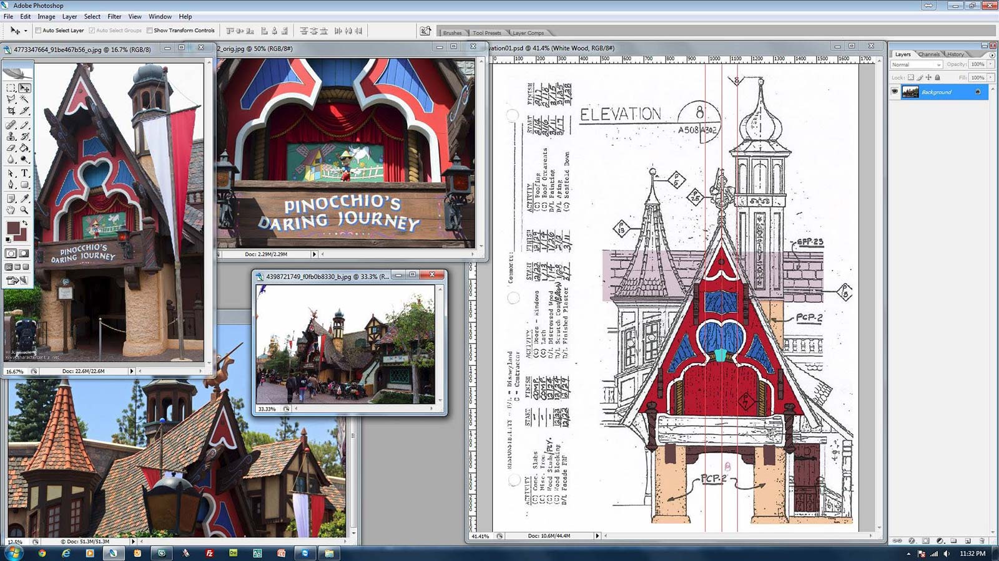This screenshot has height=561, width=999.
Task: Open status bar arrow in 4773347664 photo window
Action: tap(131, 372)
